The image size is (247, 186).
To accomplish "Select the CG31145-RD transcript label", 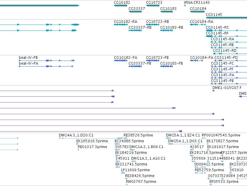I will (225, 51).
